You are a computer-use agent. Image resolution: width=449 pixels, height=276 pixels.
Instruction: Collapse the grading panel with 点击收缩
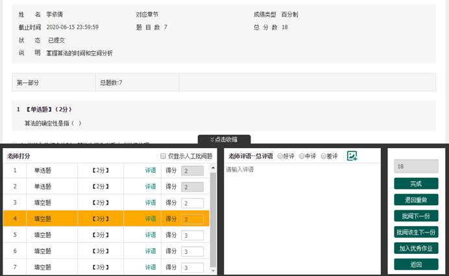pos(224,139)
